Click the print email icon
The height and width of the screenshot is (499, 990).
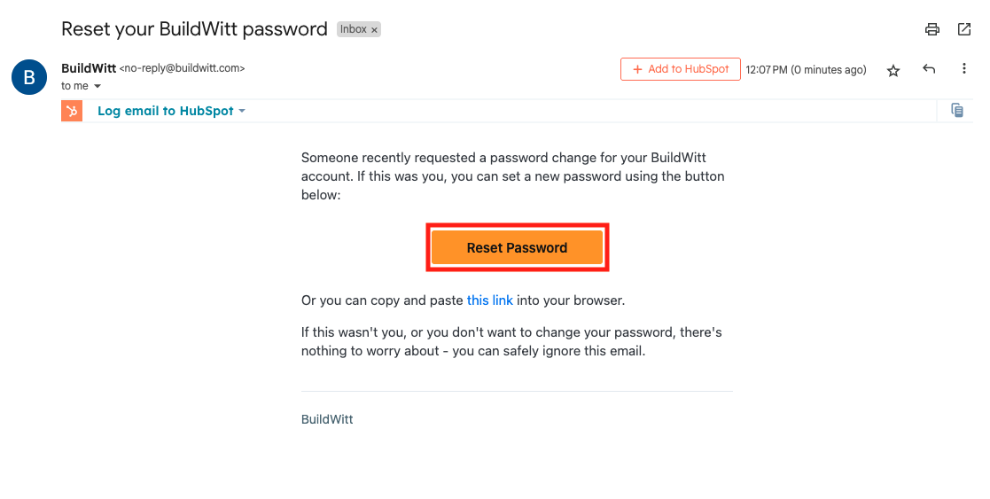[932, 29]
